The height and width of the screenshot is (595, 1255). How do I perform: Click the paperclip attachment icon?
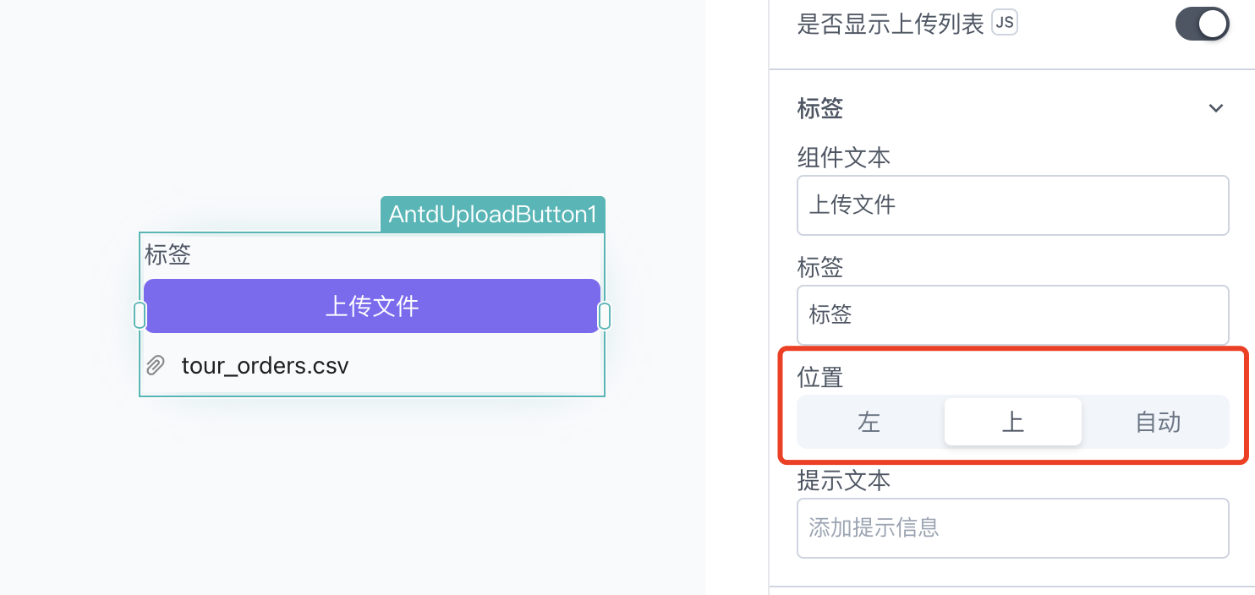tap(156, 365)
